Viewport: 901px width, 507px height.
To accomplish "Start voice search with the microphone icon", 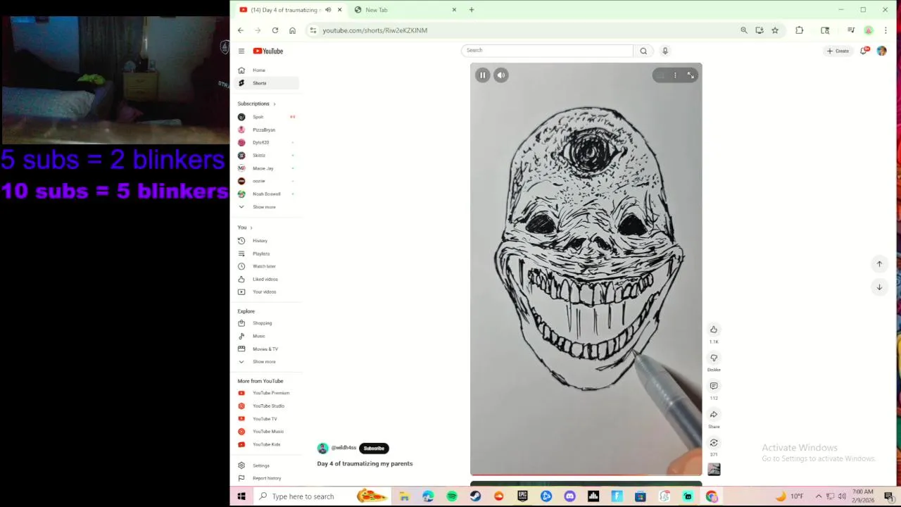I will coord(664,51).
